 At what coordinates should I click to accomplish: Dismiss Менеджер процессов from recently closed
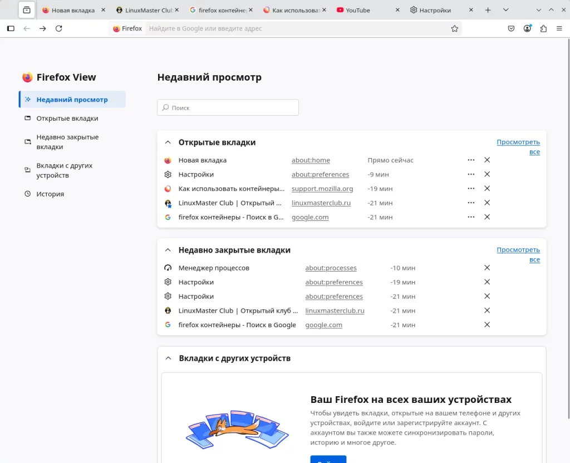point(487,268)
